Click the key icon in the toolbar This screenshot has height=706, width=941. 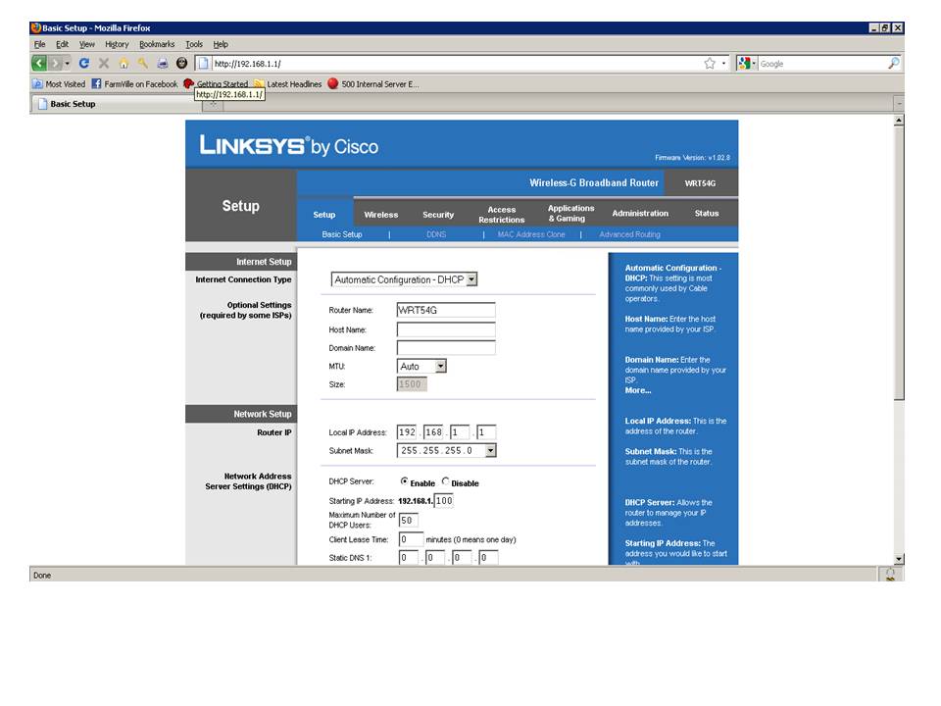[143, 63]
